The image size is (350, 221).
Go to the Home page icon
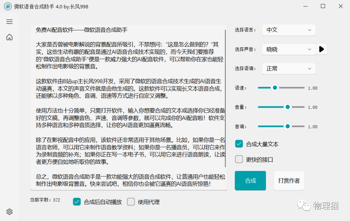click(9, 37)
